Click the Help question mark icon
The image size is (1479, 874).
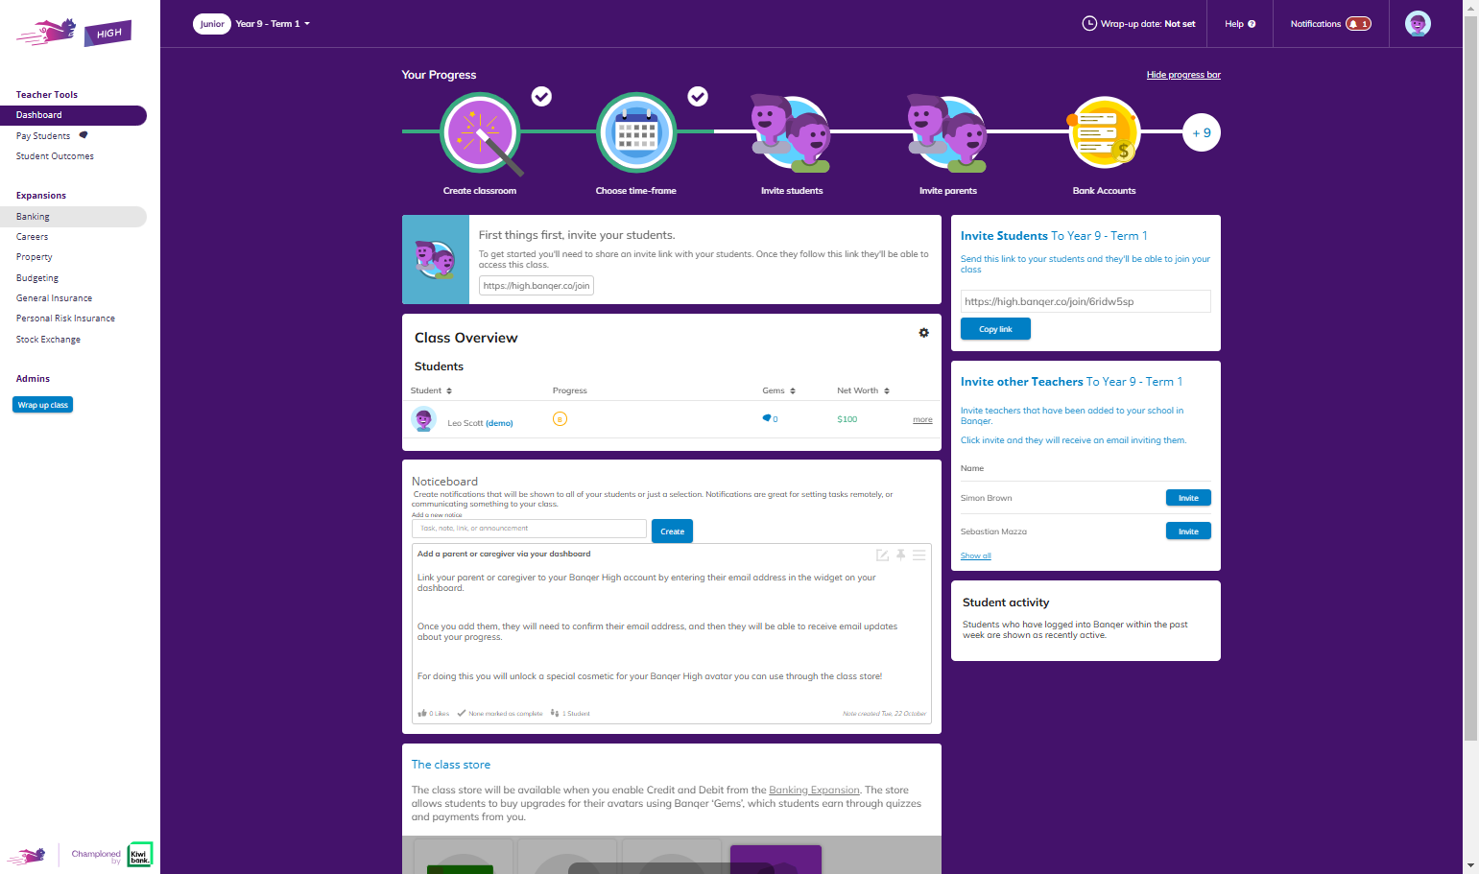tap(1252, 24)
